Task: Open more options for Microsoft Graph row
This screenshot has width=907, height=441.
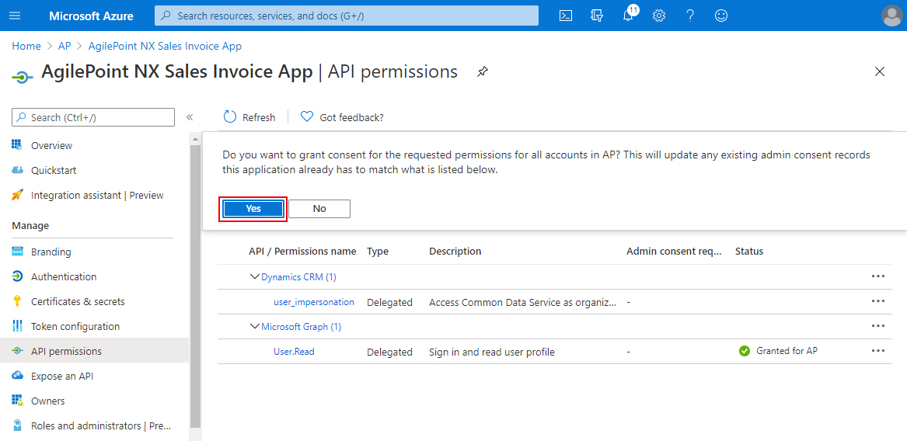Action: pos(877,326)
